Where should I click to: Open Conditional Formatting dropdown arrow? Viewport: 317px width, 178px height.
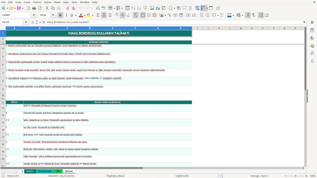242,15
